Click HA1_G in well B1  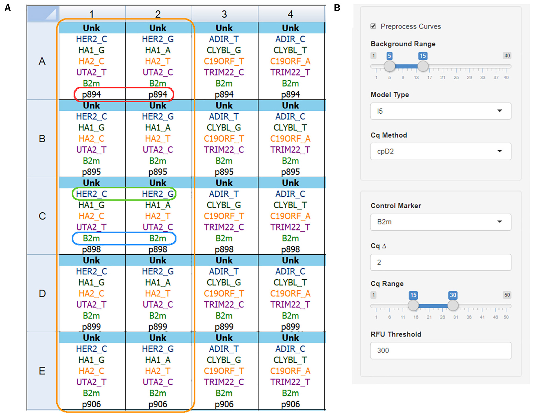point(92,127)
